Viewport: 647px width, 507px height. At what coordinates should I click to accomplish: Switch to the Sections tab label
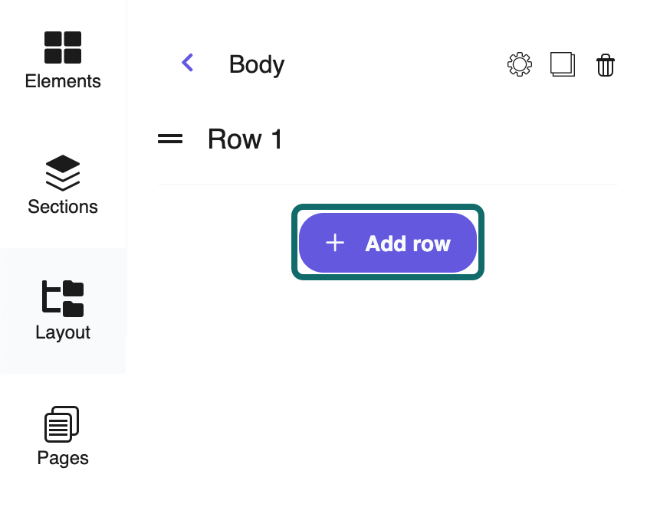click(x=63, y=207)
